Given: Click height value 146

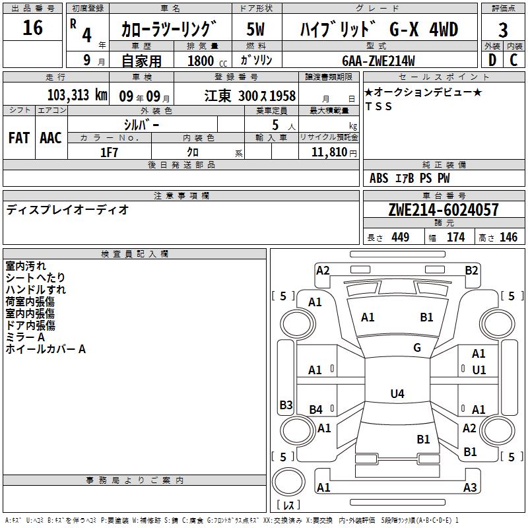Looking at the screenshot, I should coord(508,237).
